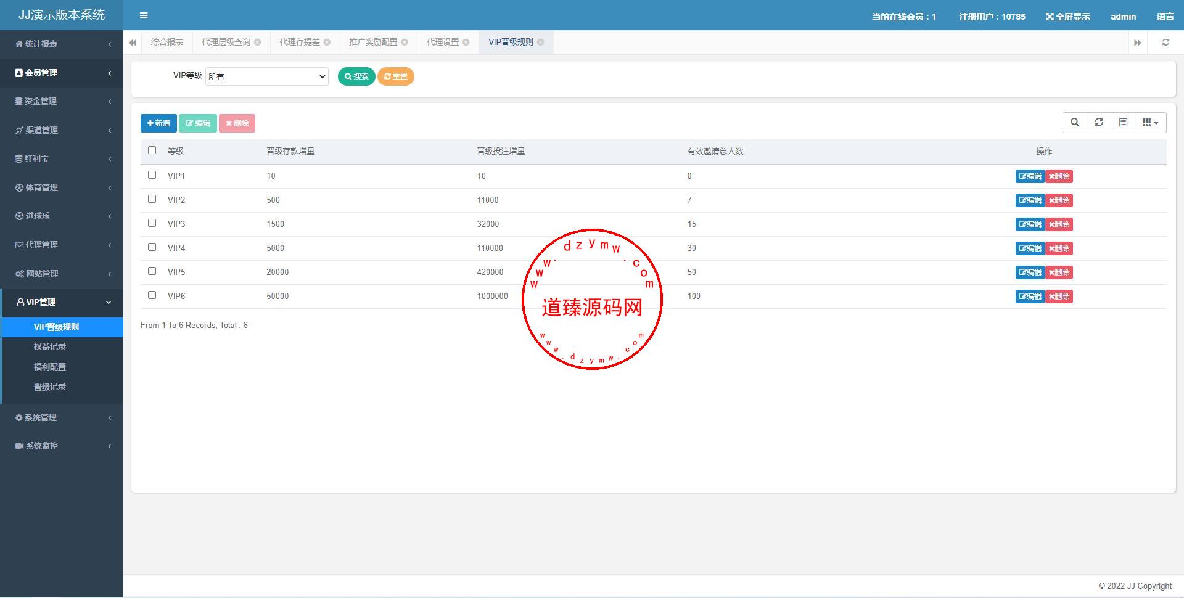
Task: Expand 资金管理 sidebar menu
Action: (x=62, y=101)
